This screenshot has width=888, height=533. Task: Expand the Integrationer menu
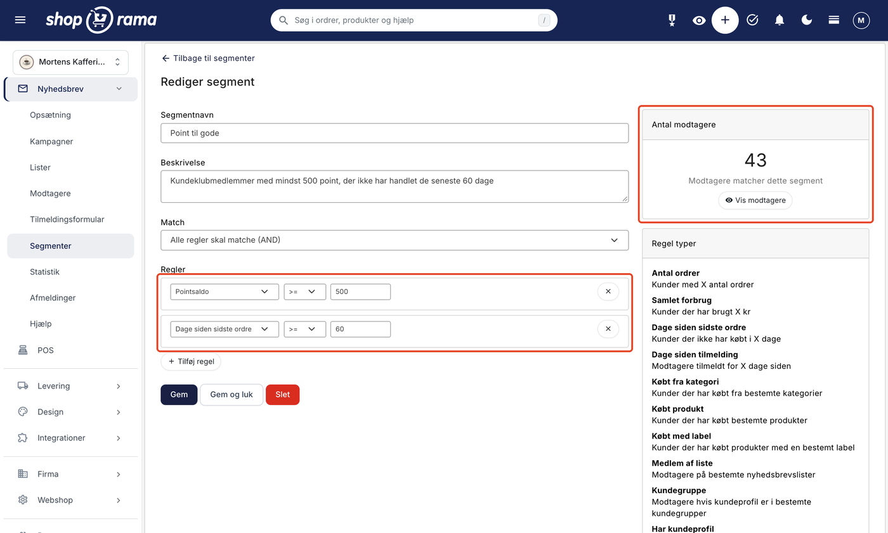click(x=70, y=438)
